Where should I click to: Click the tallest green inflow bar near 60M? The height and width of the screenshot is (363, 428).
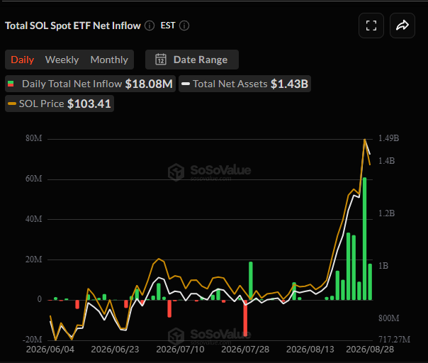(364, 239)
